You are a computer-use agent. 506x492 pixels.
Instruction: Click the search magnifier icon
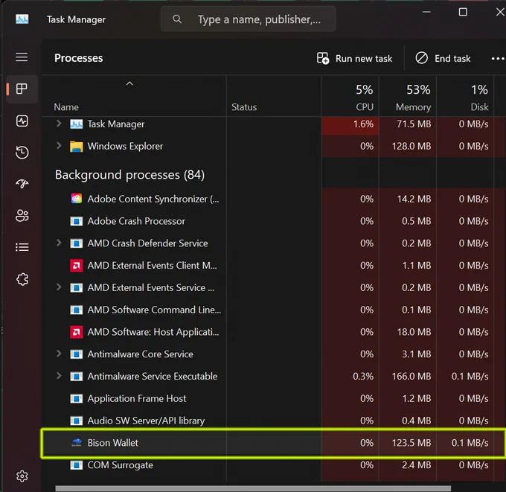[177, 19]
